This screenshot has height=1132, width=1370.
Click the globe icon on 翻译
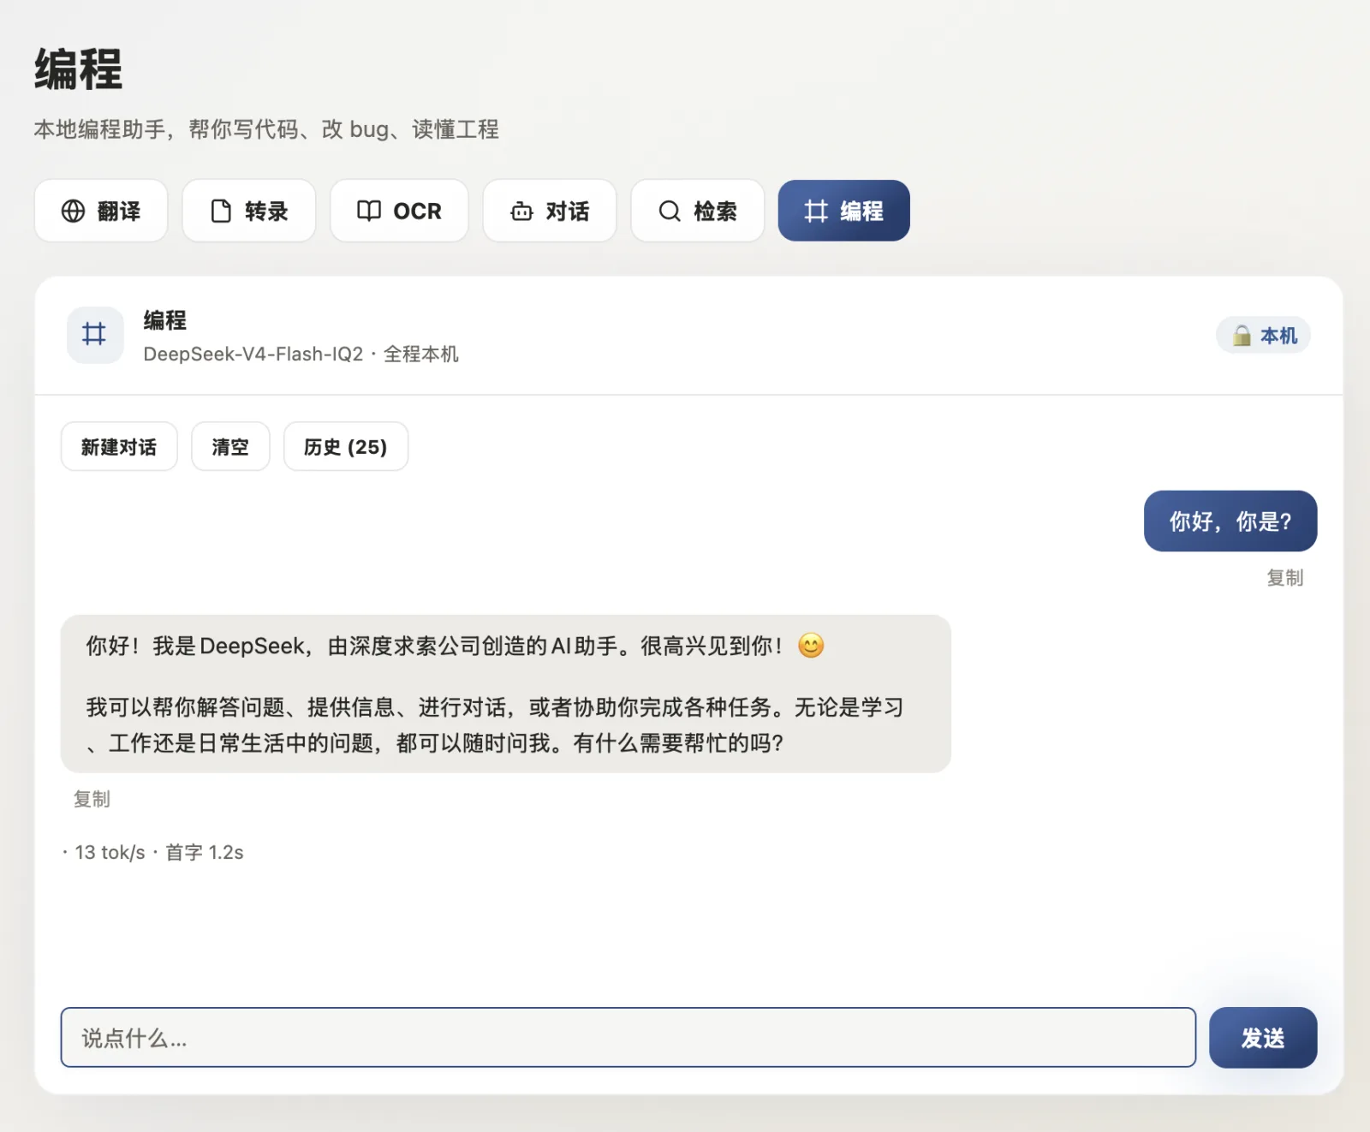74,211
